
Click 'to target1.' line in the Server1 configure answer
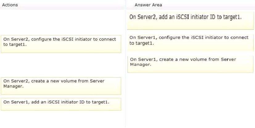pyautogui.click(x=142, y=43)
